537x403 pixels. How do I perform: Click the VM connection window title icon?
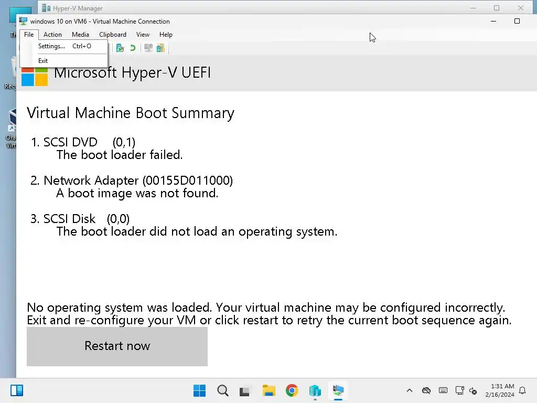[23, 21]
